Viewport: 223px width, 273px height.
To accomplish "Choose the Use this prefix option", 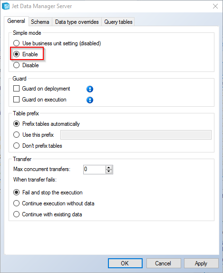I will [x=16, y=135].
